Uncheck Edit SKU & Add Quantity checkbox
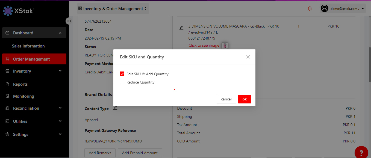Image resolution: width=371 pixels, height=158 pixels. (122, 74)
